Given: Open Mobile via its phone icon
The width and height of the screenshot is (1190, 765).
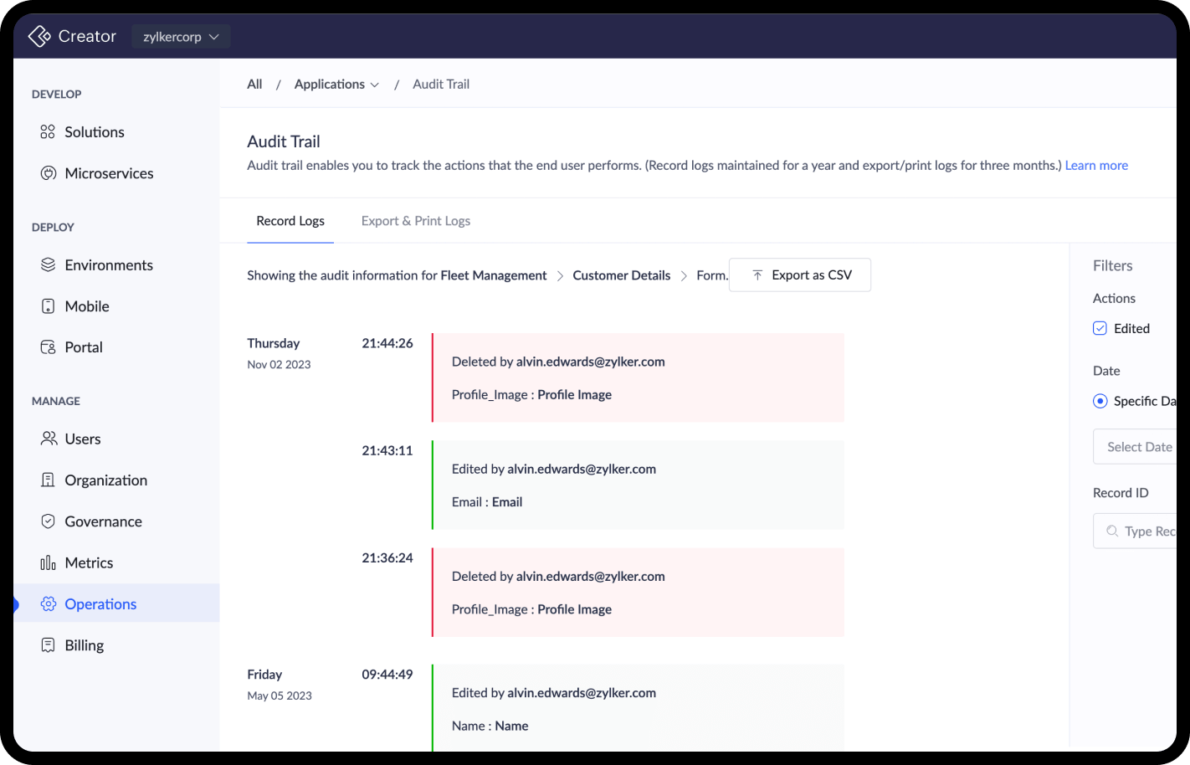Looking at the screenshot, I should coord(49,306).
